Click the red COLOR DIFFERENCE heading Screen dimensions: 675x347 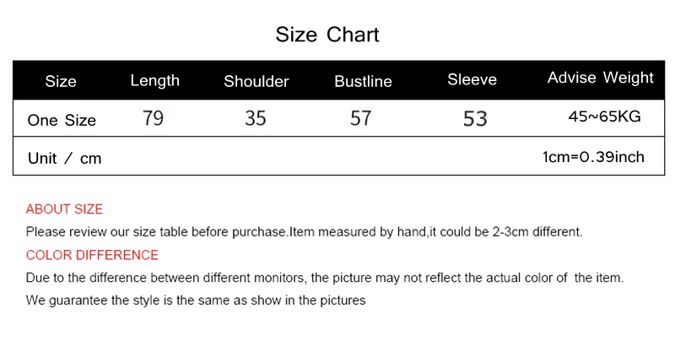pos(92,255)
